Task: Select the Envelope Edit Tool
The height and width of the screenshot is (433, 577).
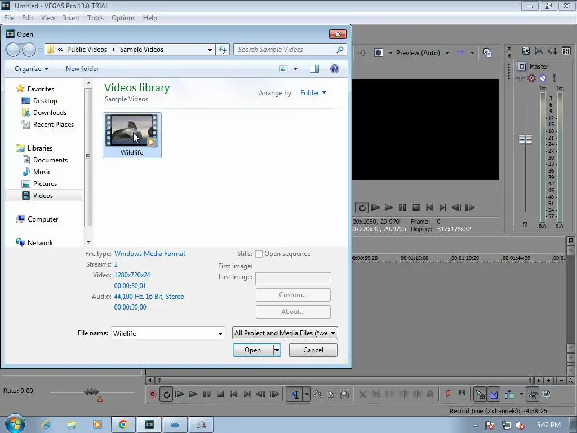Action: [x=318, y=394]
